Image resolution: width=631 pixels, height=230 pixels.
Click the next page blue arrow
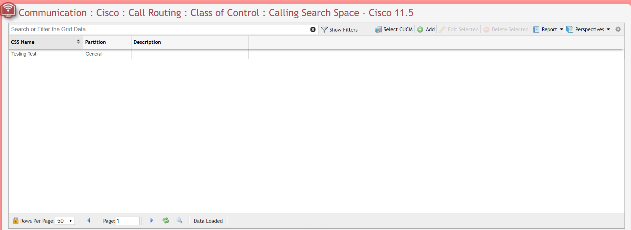pos(151,221)
